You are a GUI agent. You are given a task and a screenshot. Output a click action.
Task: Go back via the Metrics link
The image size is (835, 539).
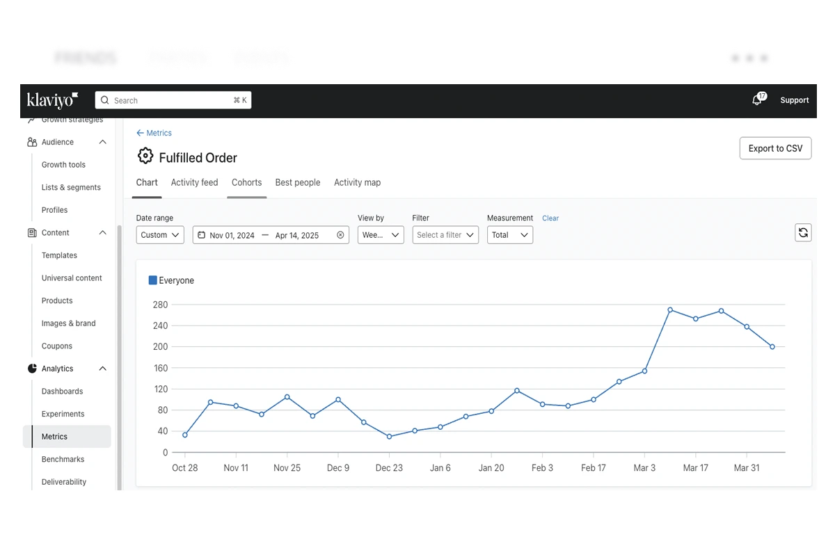click(x=159, y=133)
